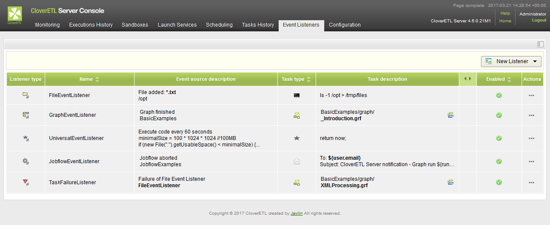Go to the Tasks History tab
This screenshot has width=550, height=225.
tap(258, 25)
